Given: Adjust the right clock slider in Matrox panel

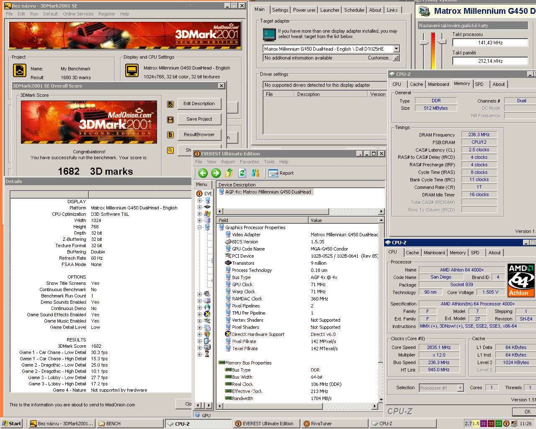Looking at the screenshot, I should click(442, 41).
